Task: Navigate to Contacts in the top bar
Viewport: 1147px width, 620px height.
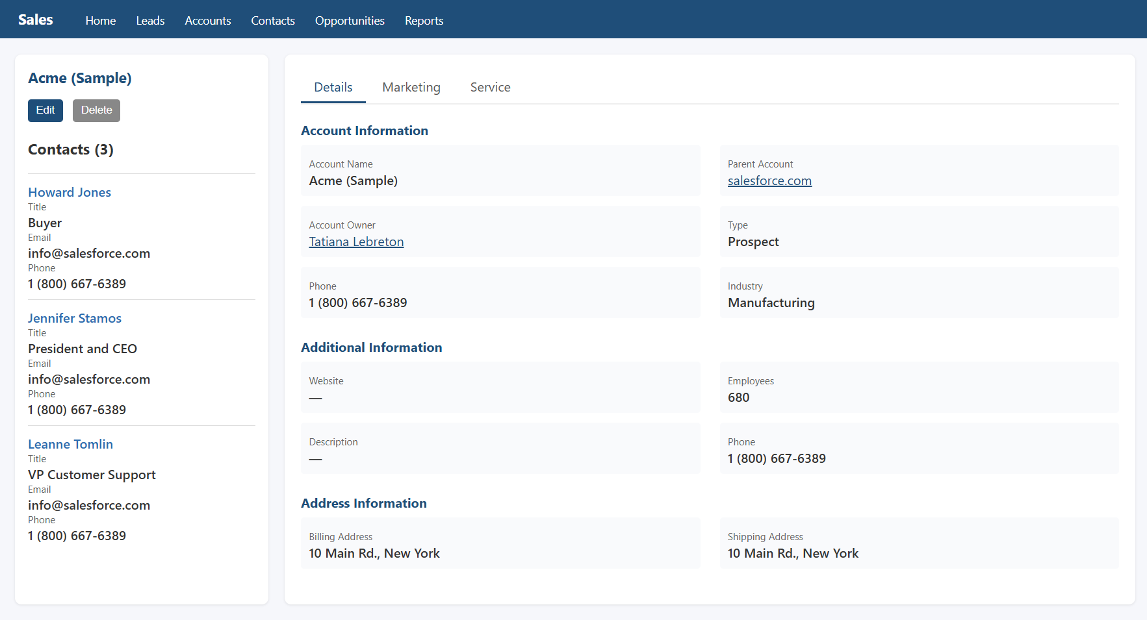Action: click(x=273, y=21)
